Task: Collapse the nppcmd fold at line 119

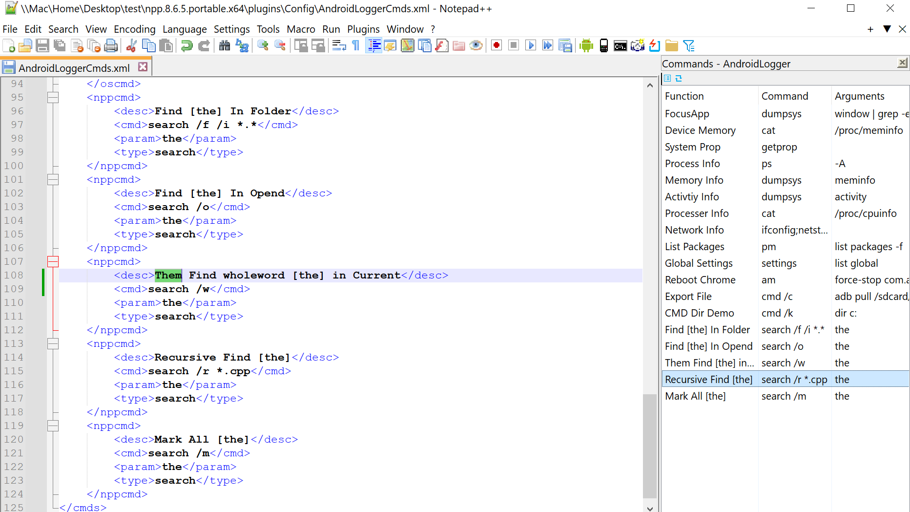Action: (53, 426)
